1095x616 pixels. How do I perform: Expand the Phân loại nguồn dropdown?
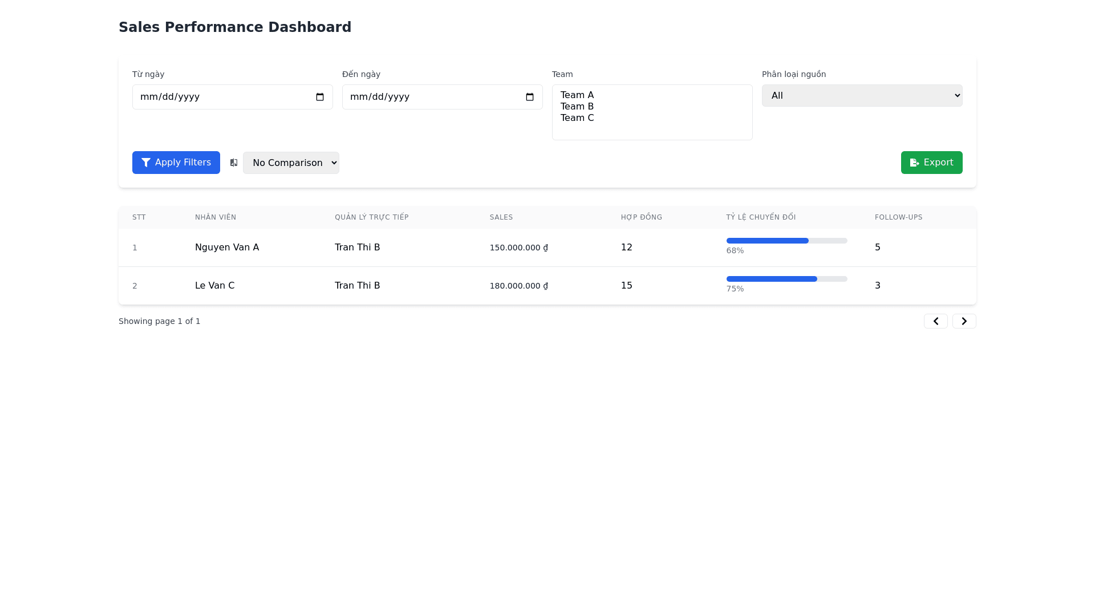[x=862, y=96]
